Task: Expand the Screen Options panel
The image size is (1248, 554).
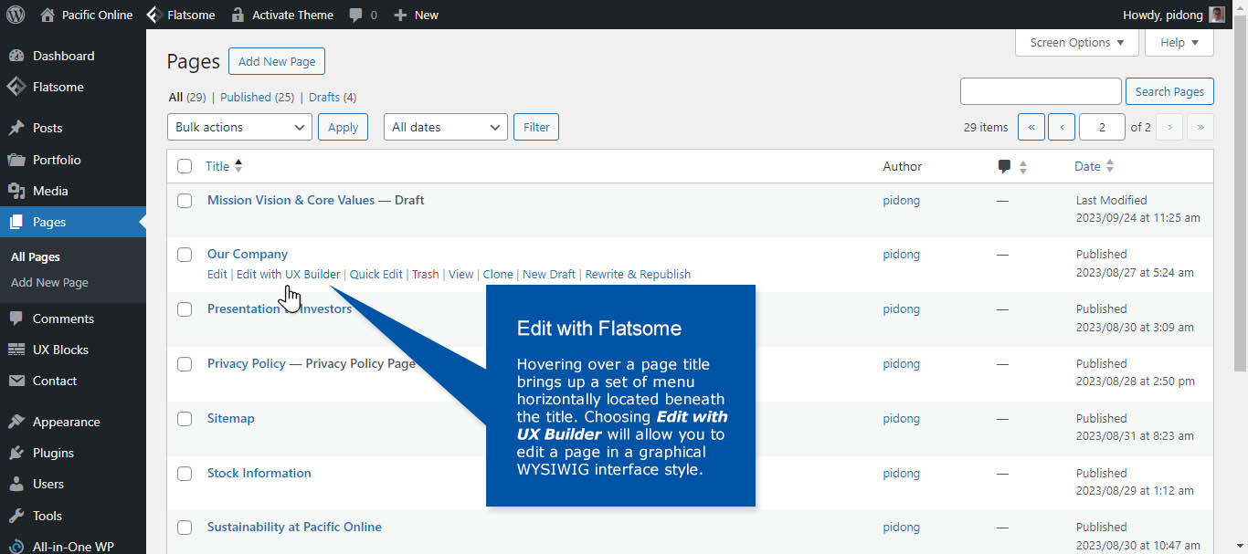Action: pos(1076,43)
